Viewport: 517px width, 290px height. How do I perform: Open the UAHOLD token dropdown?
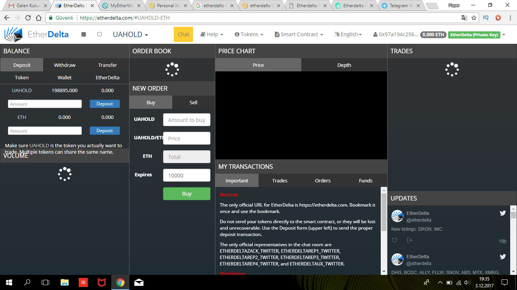point(130,34)
